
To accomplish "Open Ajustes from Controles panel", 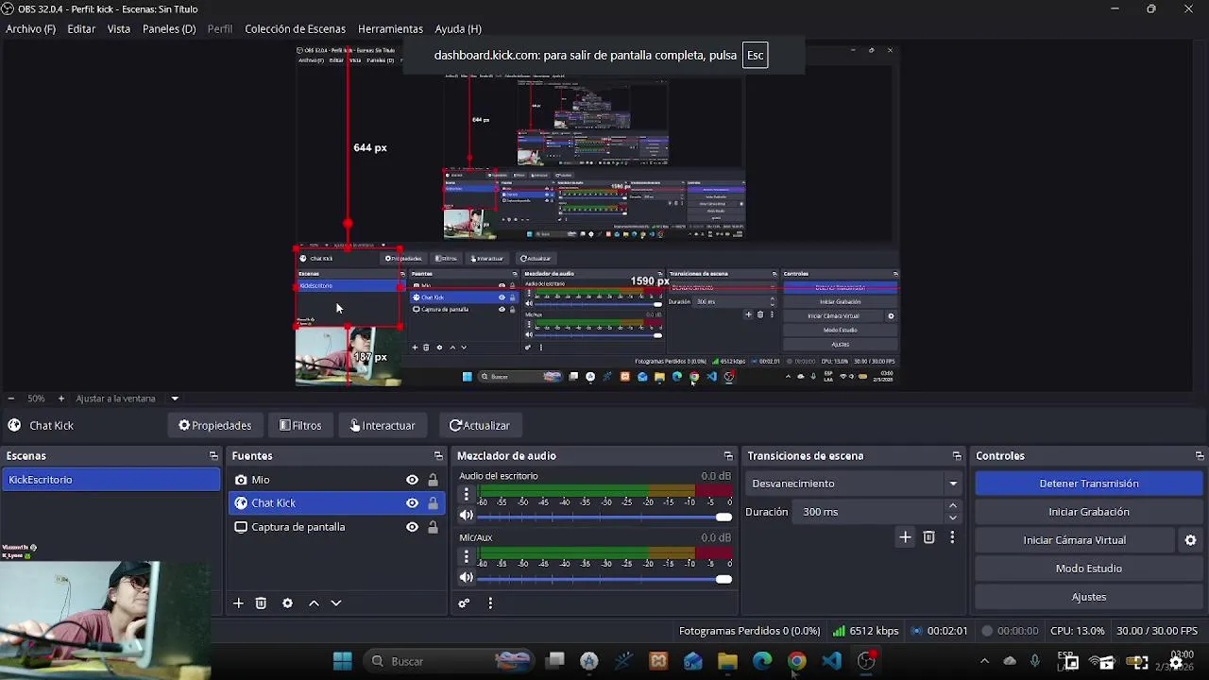I will (1089, 597).
